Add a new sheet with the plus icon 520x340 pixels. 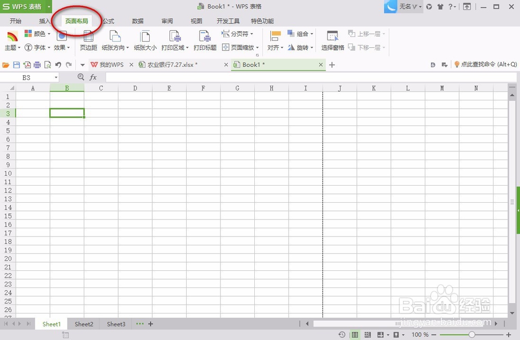(x=151, y=324)
